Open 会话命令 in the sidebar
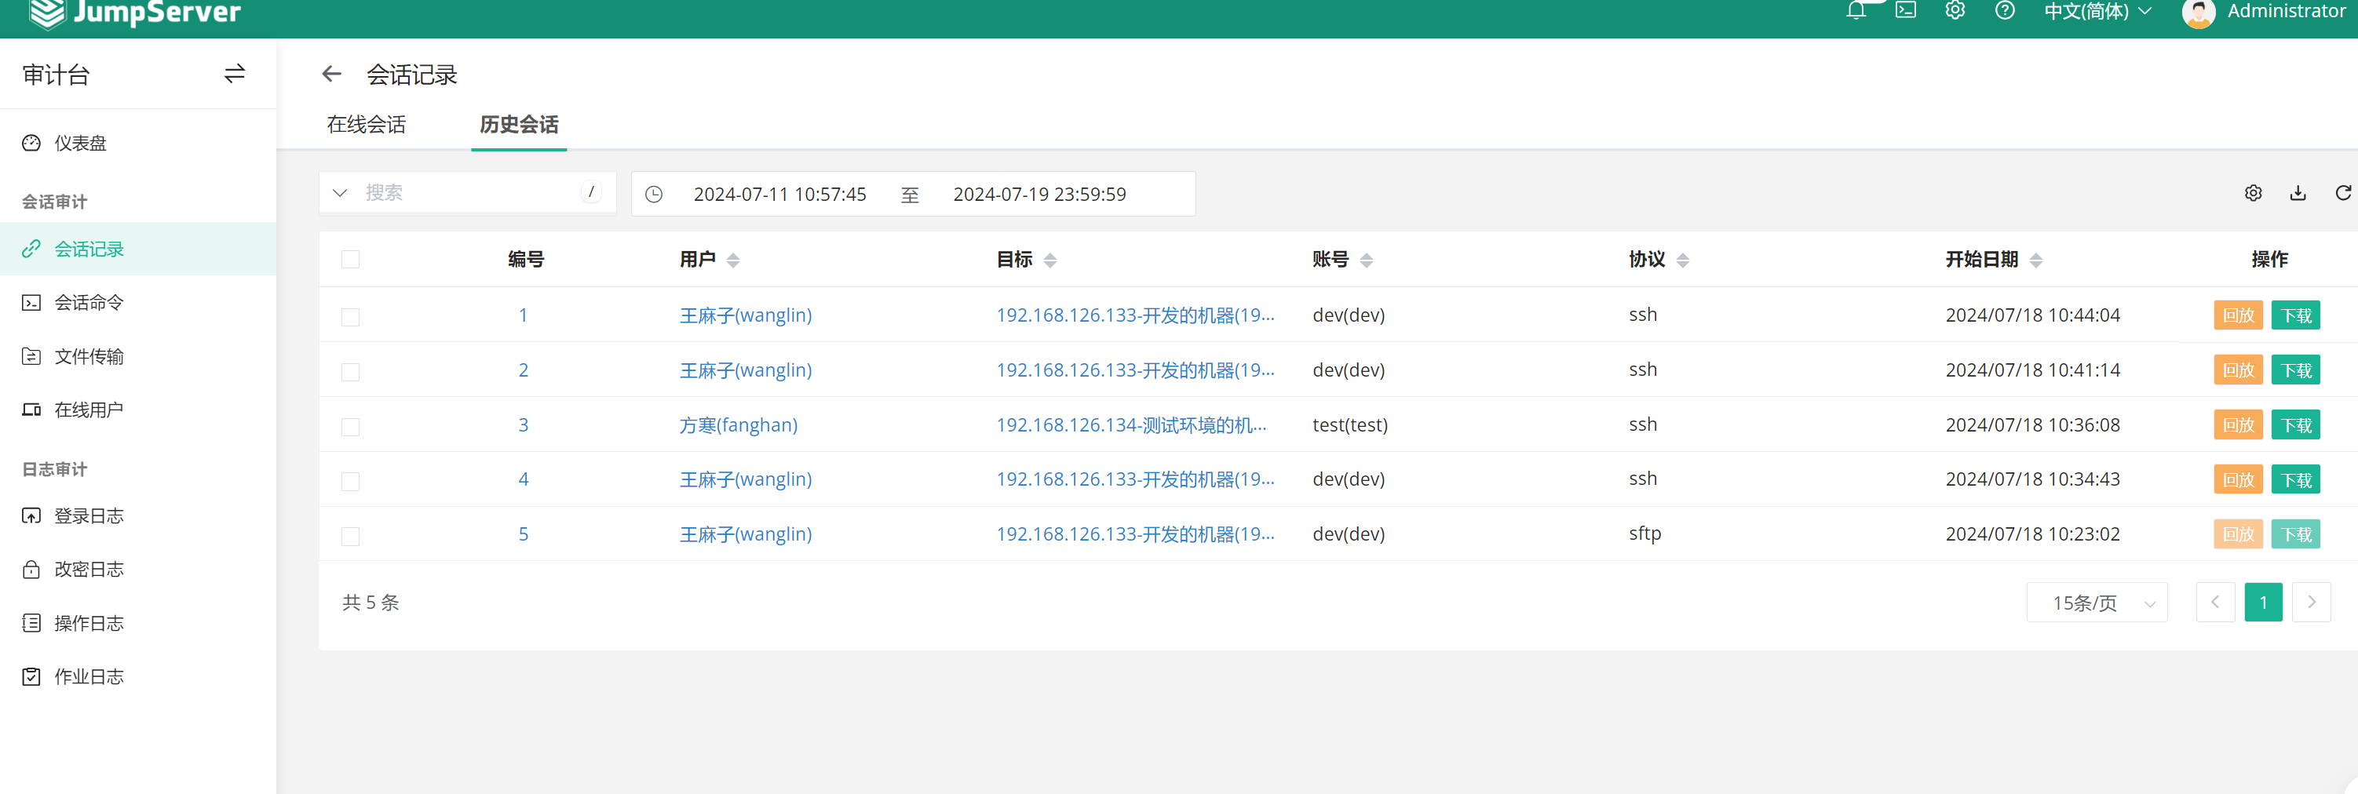The image size is (2358, 794). coord(89,303)
